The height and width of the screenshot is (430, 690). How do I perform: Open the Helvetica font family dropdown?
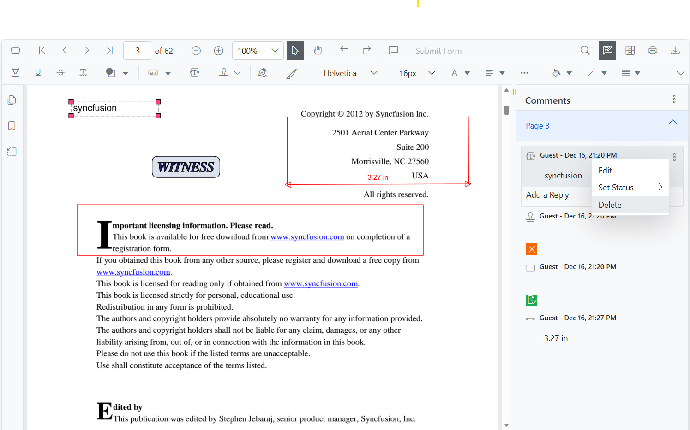point(374,73)
